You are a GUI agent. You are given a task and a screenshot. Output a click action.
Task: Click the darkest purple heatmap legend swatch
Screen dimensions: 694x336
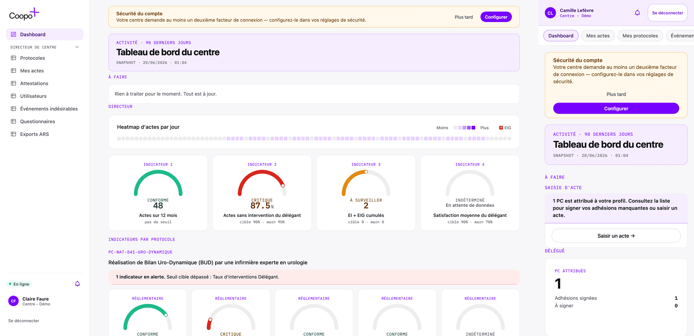click(473, 128)
